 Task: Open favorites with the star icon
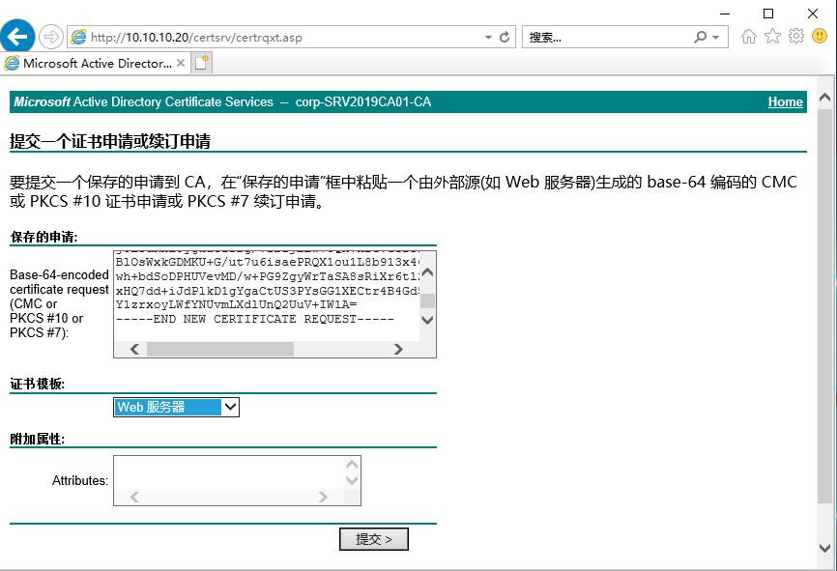click(x=771, y=35)
